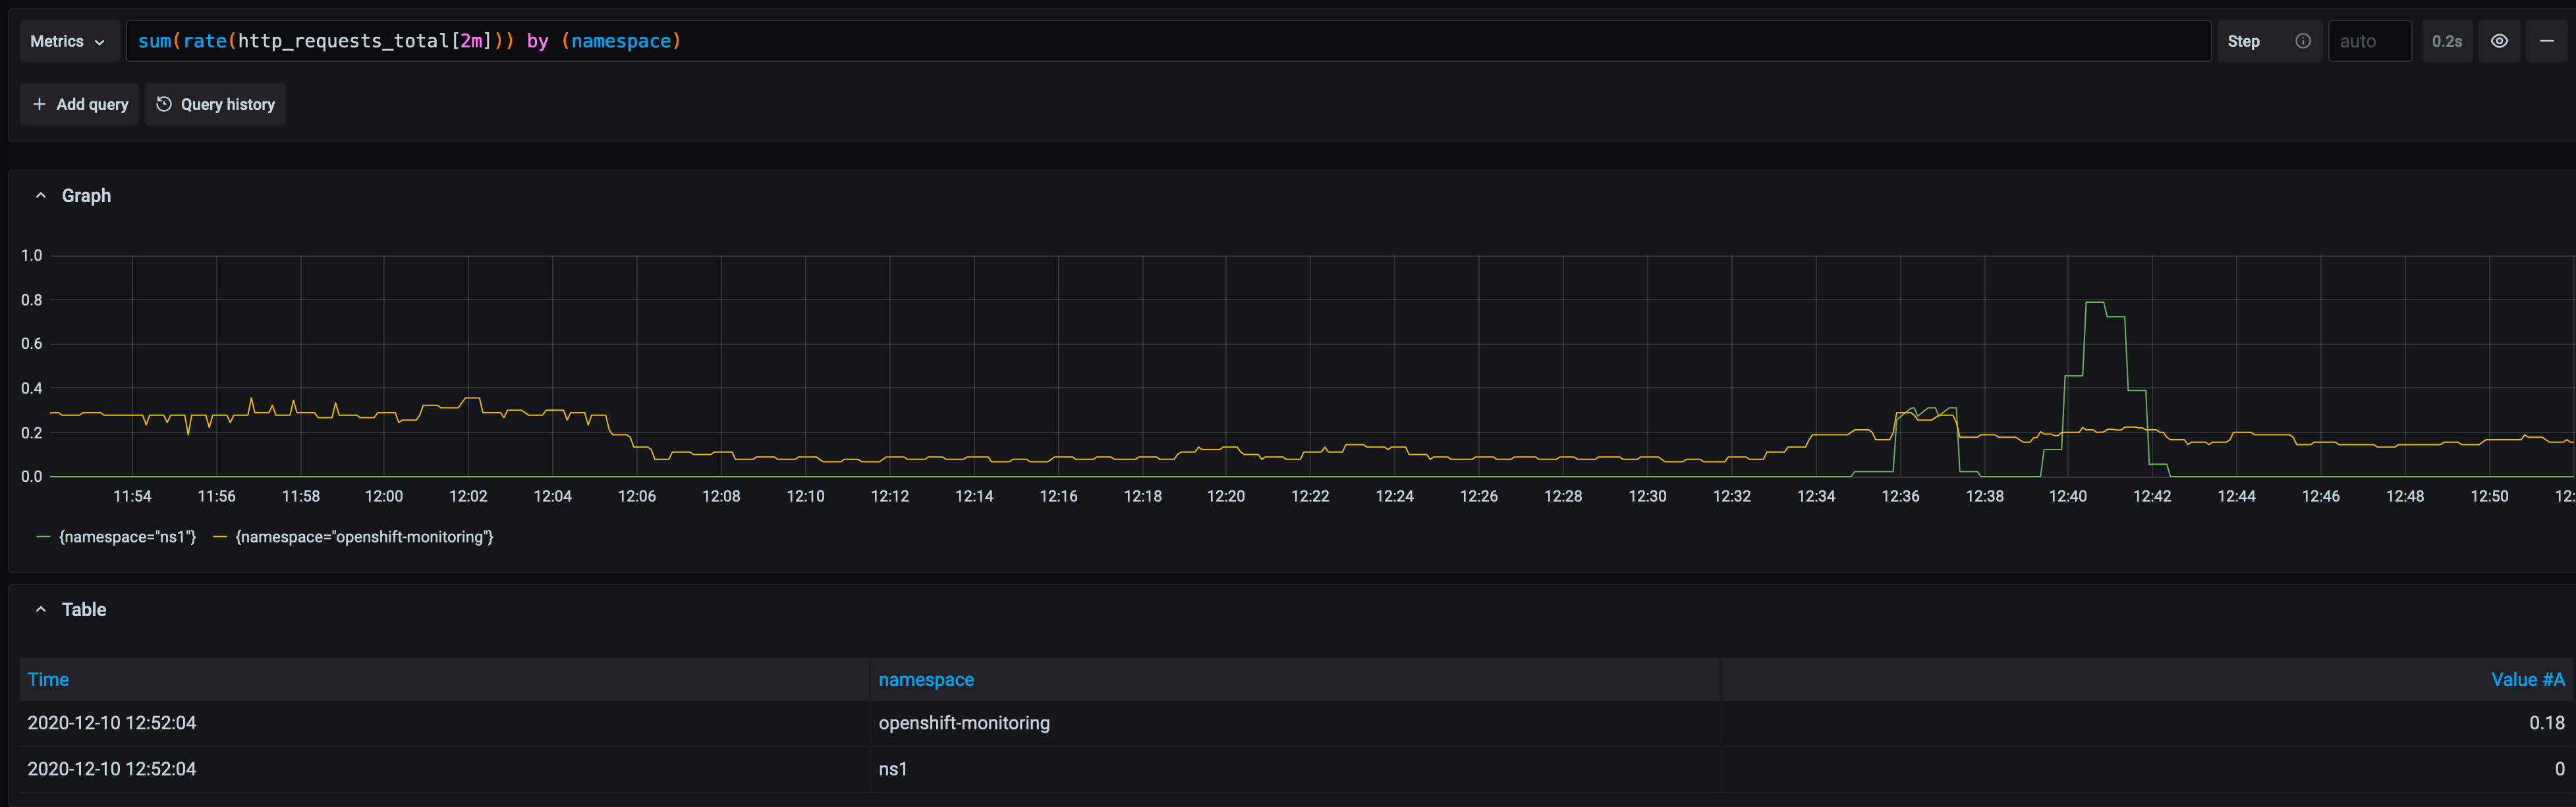2576x807 pixels.
Task: Click the plus icon in Add query
Action: [x=39, y=104]
